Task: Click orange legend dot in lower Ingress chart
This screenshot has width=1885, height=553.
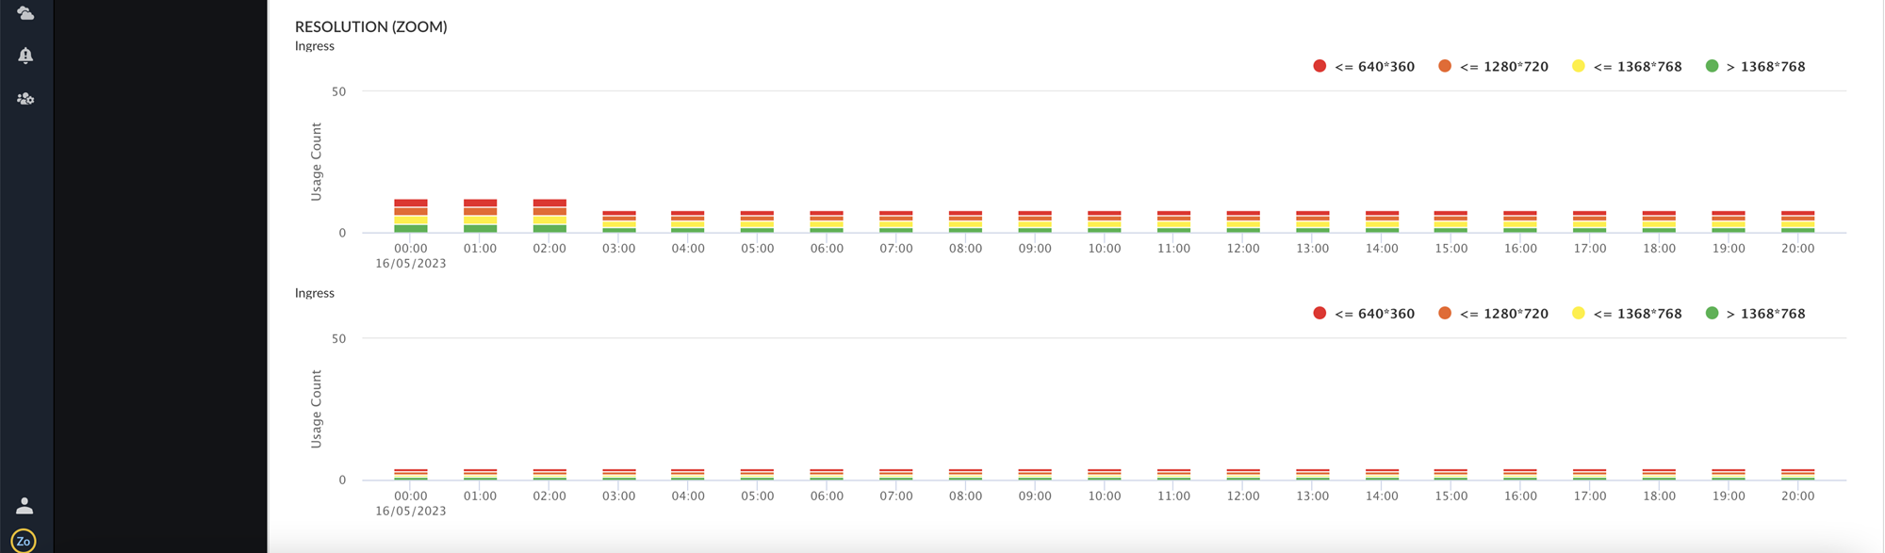Action: coord(1445,314)
